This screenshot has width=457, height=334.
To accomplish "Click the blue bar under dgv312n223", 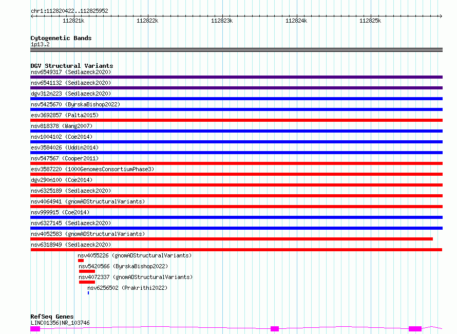I will (x=236, y=99).
